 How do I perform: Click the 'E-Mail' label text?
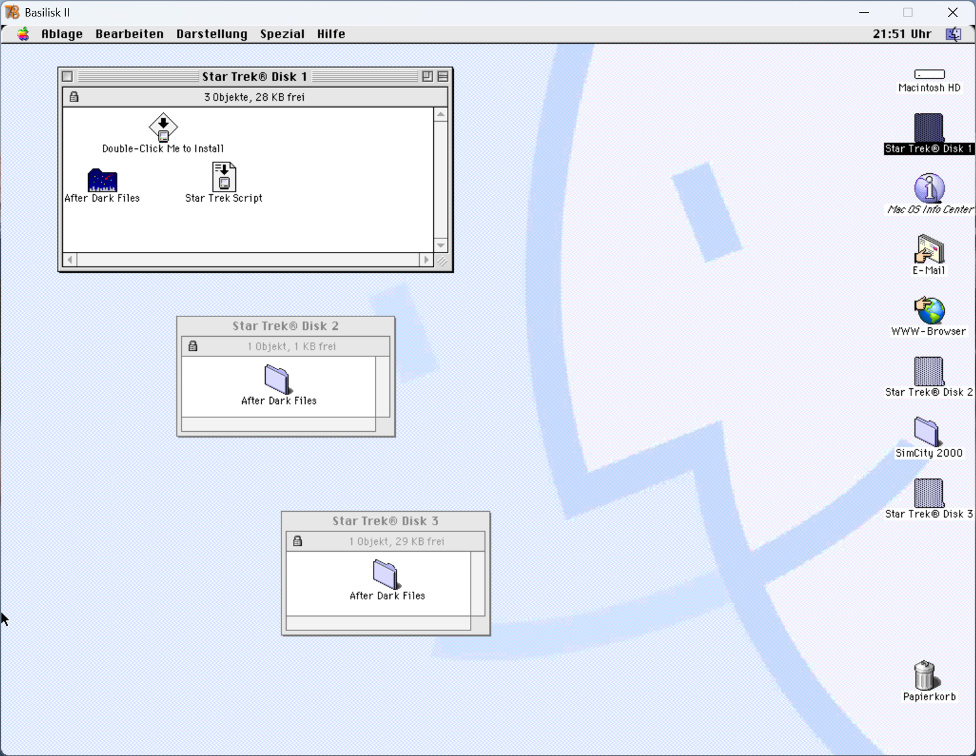click(x=929, y=271)
